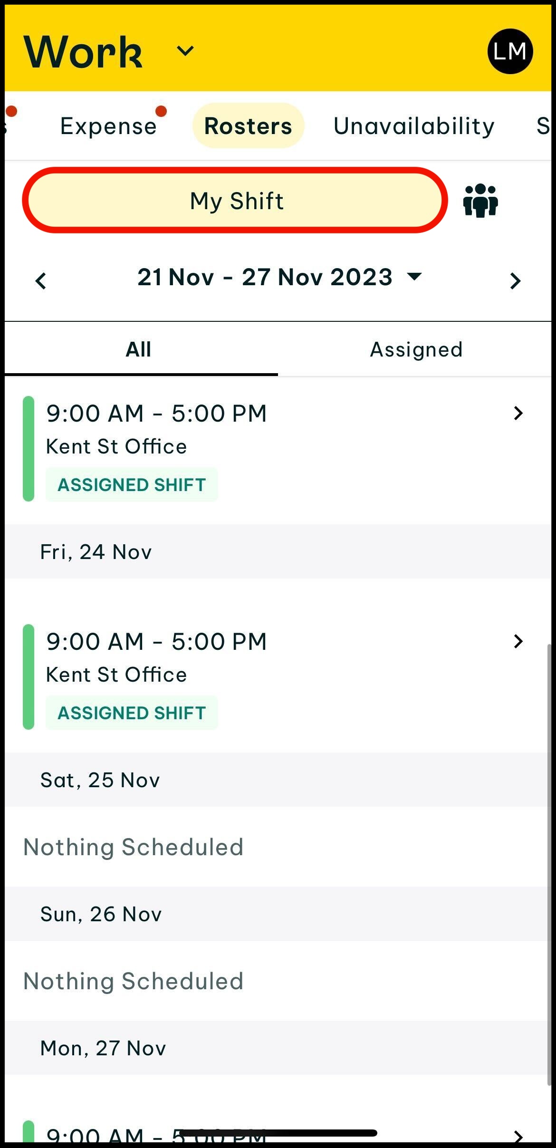Go to previous week arrow

click(x=41, y=280)
